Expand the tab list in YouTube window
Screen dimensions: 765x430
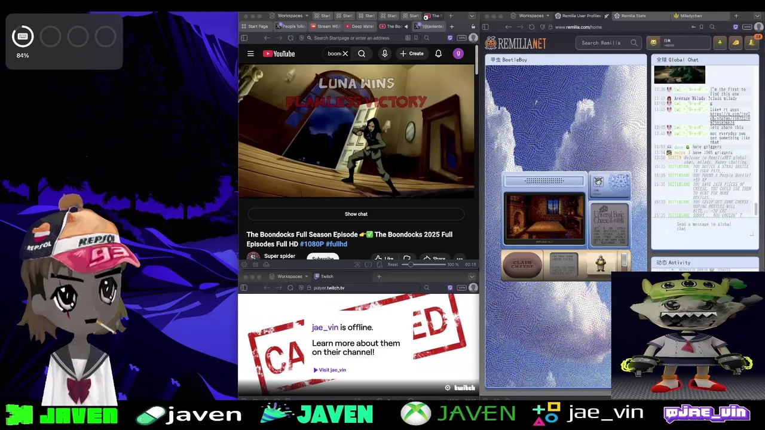(472, 16)
